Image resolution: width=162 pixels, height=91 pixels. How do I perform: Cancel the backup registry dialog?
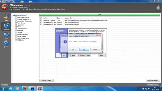click(95, 50)
